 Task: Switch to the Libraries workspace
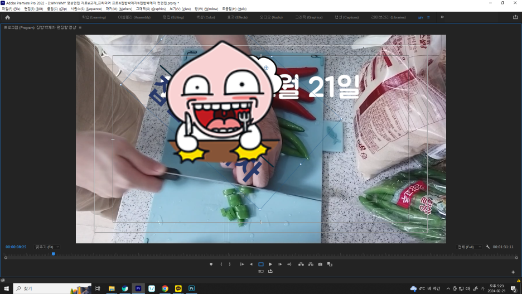(389, 17)
